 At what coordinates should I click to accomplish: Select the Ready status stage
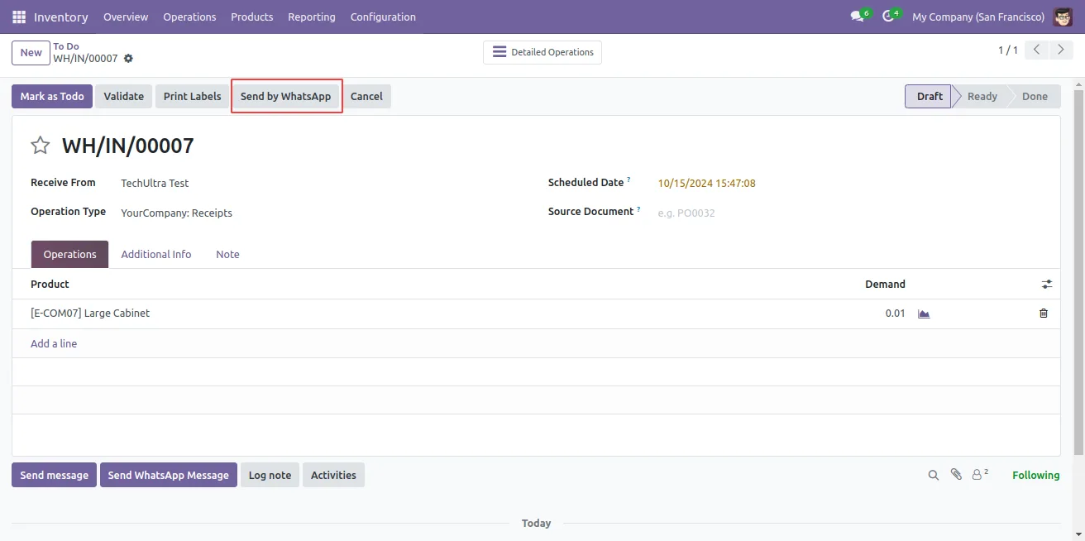982,96
